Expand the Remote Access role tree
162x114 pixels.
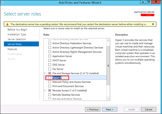pos(45,91)
